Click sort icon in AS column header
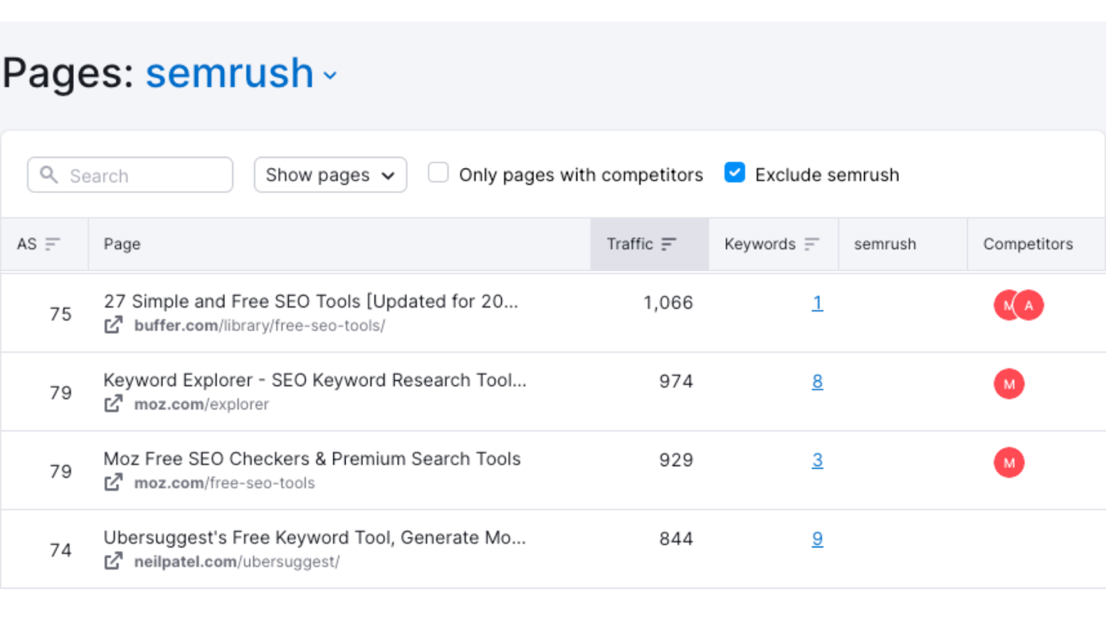This screenshot has width=1106, height=622. tap(53, 244)
